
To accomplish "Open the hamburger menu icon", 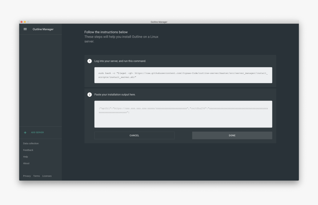I will (x=25, y=29).
